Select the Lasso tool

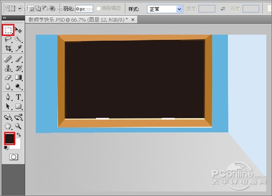click(x=8, y=39)
